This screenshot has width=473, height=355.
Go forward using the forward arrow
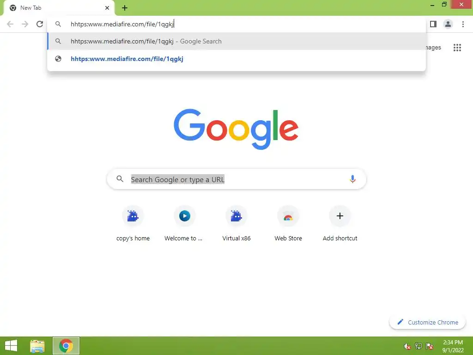[x=25, y=24]
